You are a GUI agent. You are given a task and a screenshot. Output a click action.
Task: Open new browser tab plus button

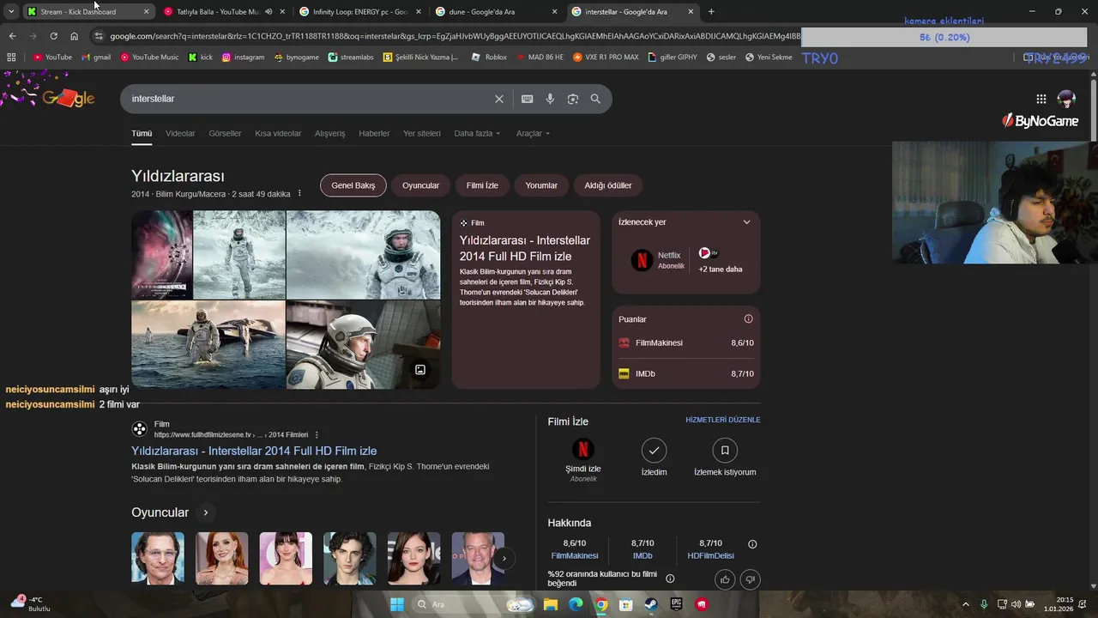(x=711, y=12)
